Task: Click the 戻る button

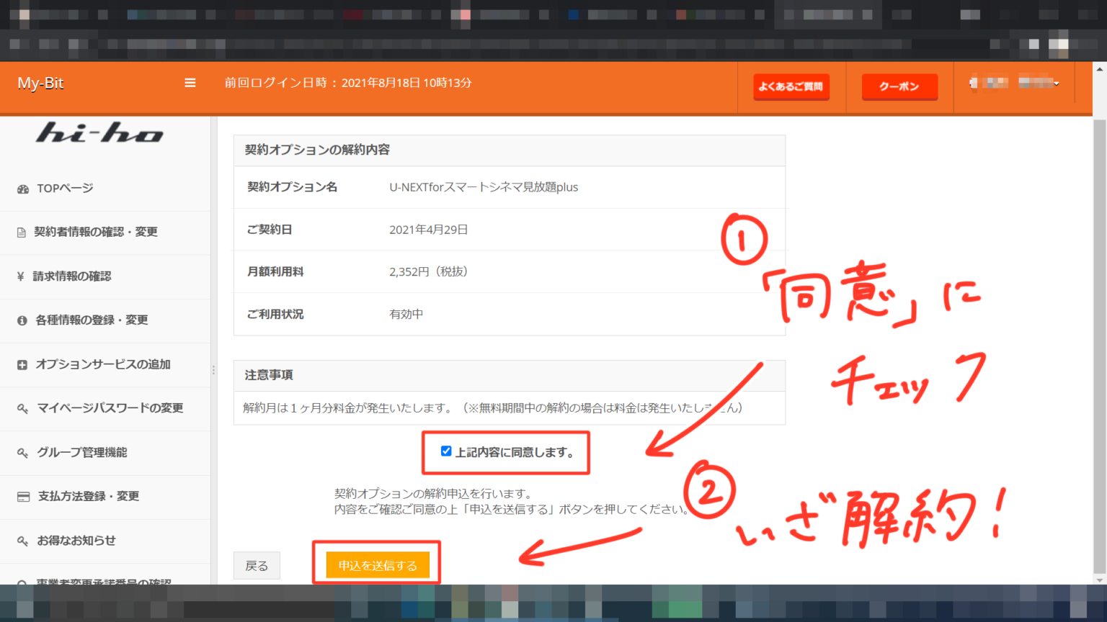Action: pos(256,565)
